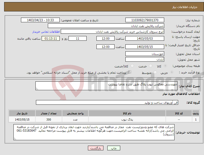Select the خدمت radio button

150,66
